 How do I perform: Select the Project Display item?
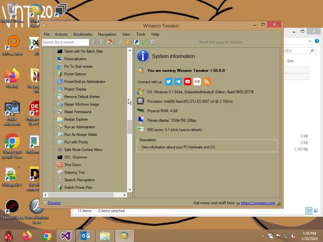coord(75,89)
